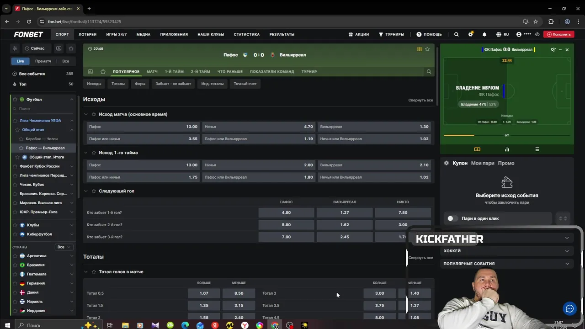Open settings gear in Fonbet header
This screenshot has height=329, width=585.
click(x=470, y=34)
